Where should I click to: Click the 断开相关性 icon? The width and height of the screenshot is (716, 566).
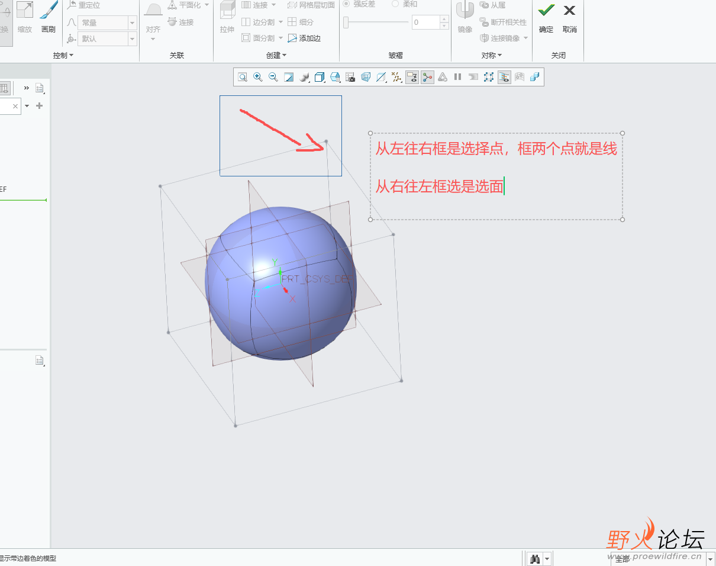(504, 22)
